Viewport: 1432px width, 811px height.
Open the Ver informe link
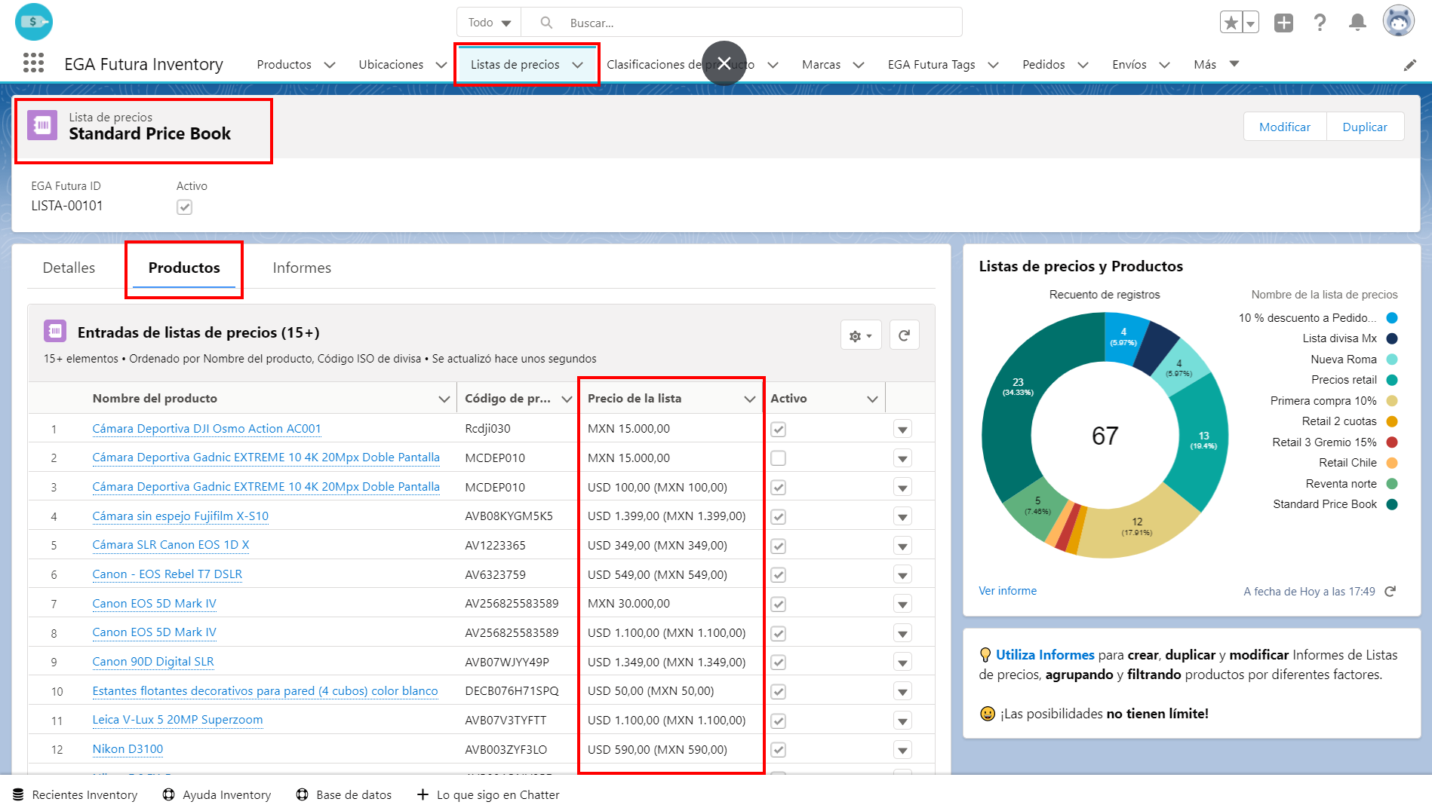1007,591
